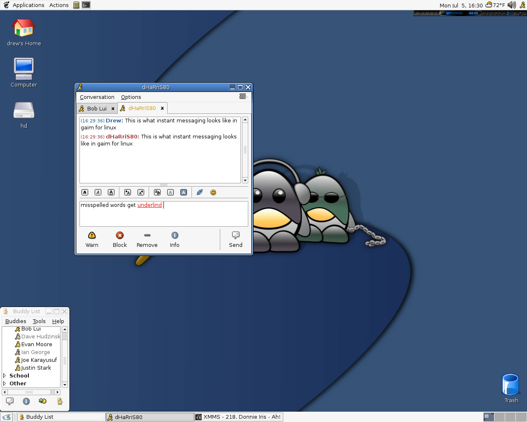Click the Warn button
The width and height of the screenshot is (527, 422).
tap(92, 239)
